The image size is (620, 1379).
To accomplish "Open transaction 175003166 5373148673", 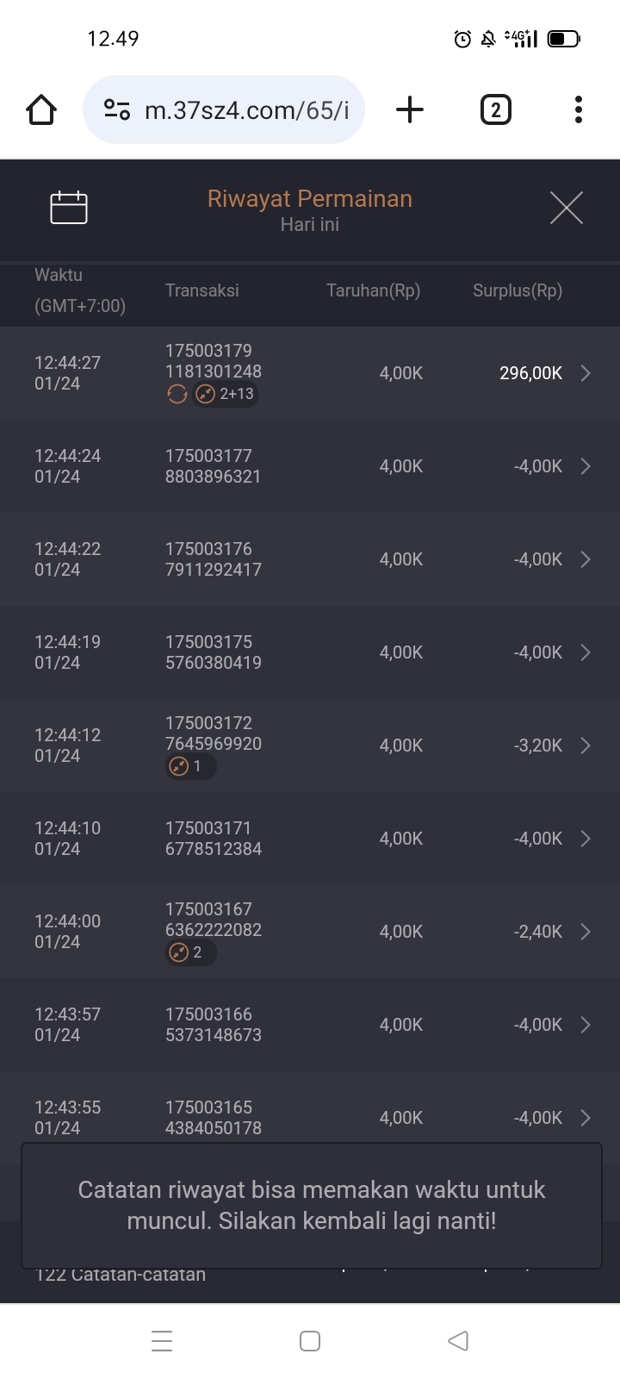I will coord(214,1025).
